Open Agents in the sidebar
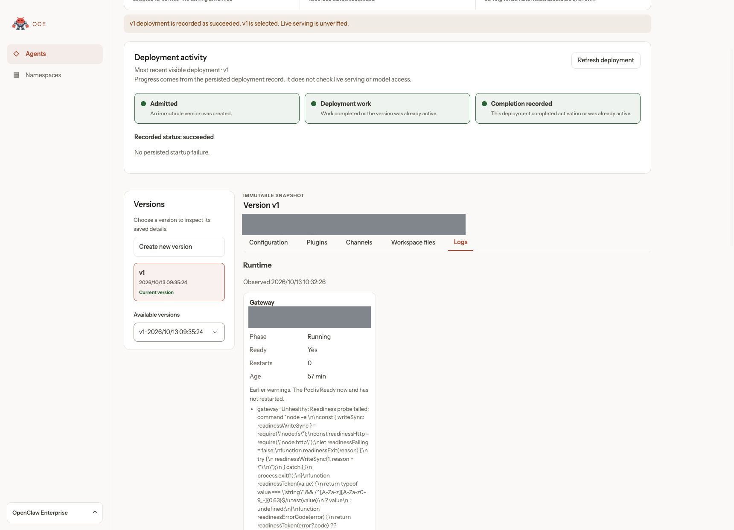Screen dimensions: 734x530 (55, 54)
